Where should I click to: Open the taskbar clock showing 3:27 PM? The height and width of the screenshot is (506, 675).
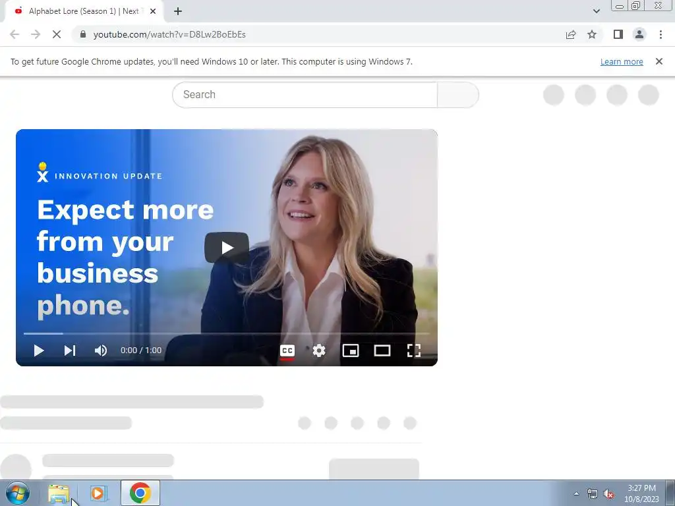(x=641, y=493)
